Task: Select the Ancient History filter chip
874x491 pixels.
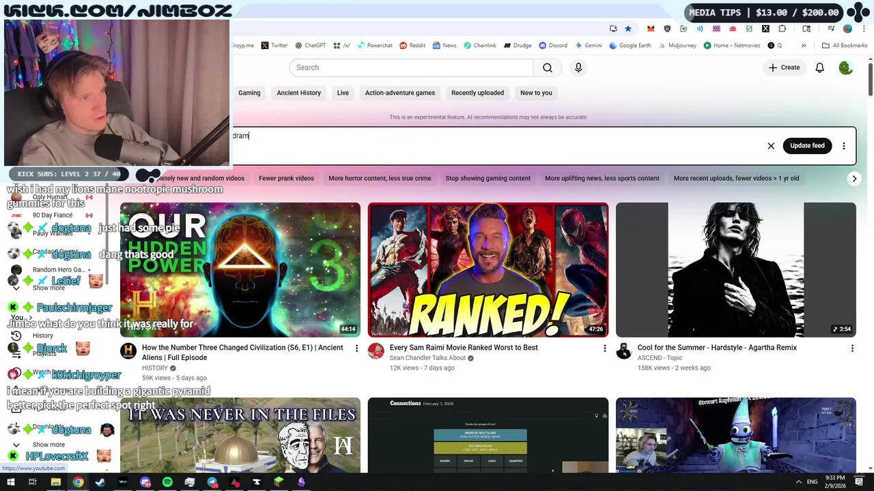Action: coord(298,93)
